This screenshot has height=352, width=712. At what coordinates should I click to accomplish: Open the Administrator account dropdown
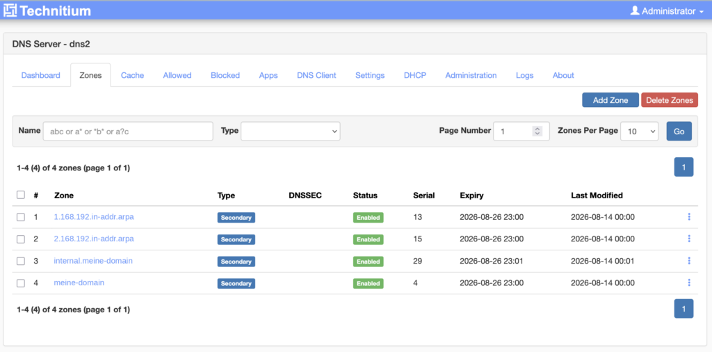coord(667,11)
